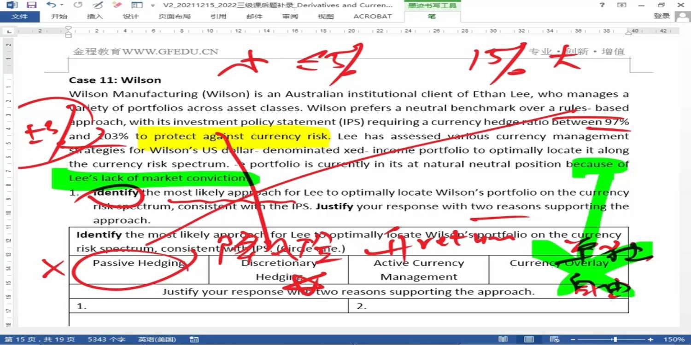Image resolution: width=691 pixels, height=345 pixels.
Task: Expand the Customize Quick Access Toolbar menu
Action: tap(152, 6)
